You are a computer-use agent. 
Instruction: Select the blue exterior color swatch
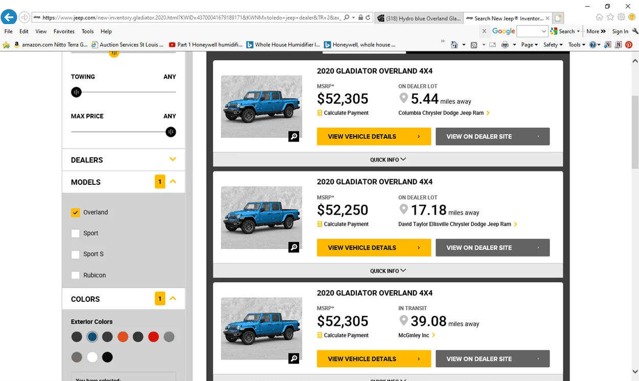pos(92,337)
